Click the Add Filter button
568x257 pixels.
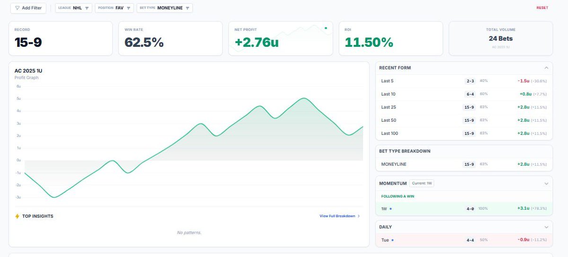[28, 8]
